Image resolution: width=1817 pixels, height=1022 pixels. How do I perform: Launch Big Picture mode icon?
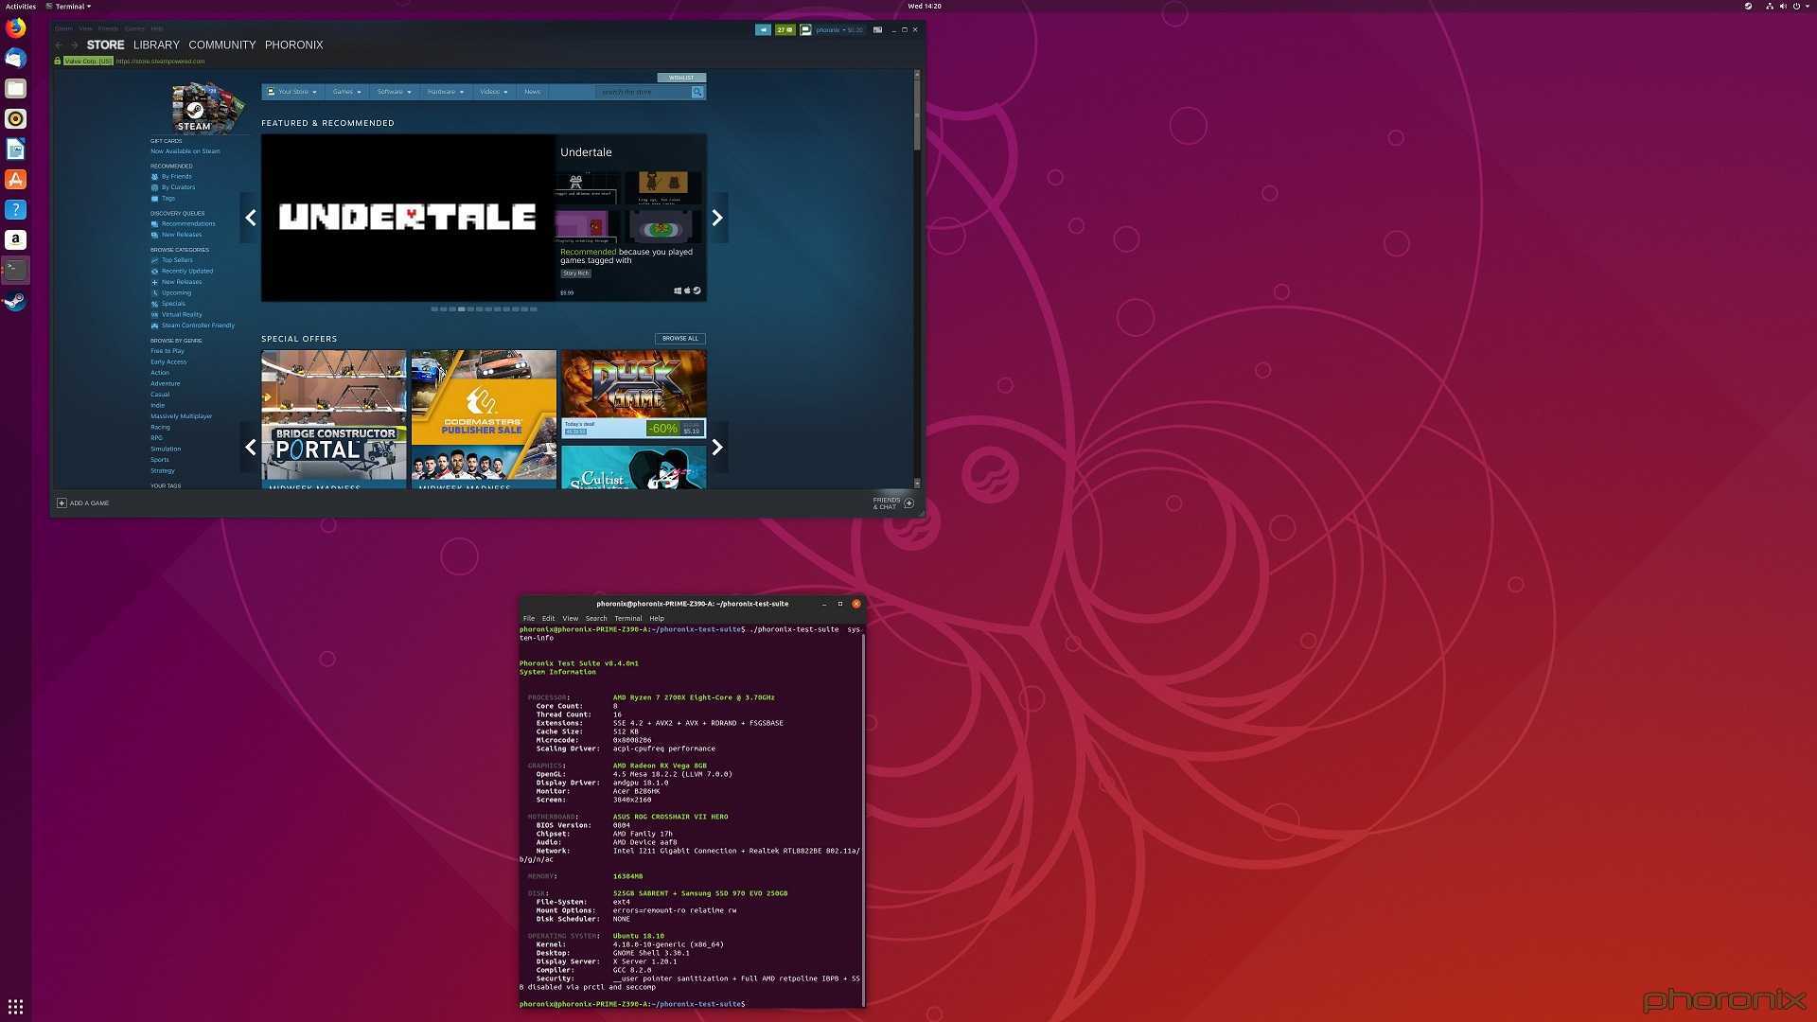tap(877, 29)
